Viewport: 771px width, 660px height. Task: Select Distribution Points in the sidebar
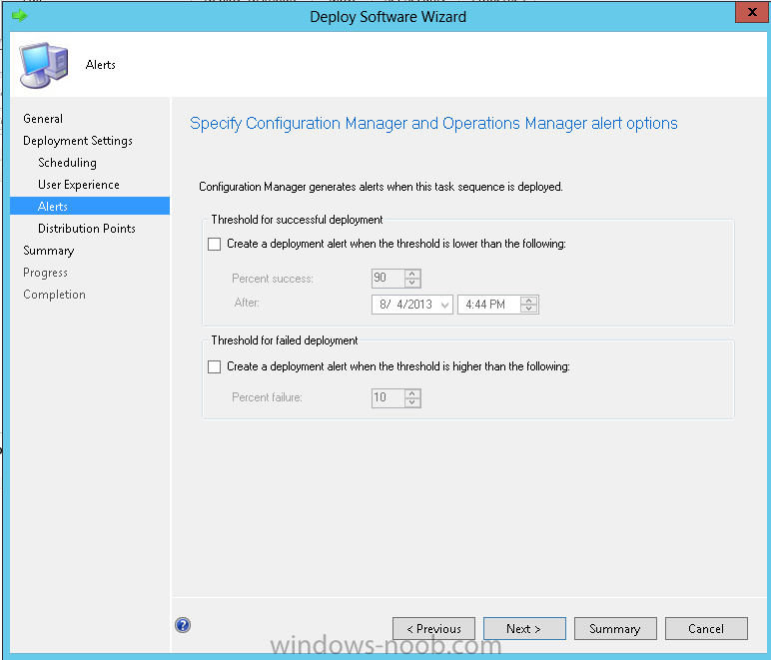(x=87, y=229)
